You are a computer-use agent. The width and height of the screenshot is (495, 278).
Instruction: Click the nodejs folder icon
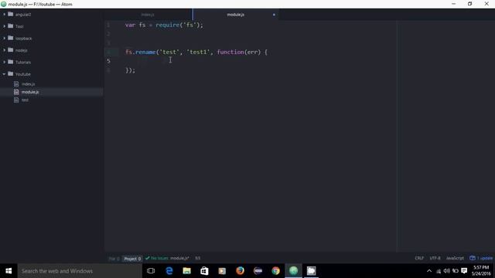[10, 50]
